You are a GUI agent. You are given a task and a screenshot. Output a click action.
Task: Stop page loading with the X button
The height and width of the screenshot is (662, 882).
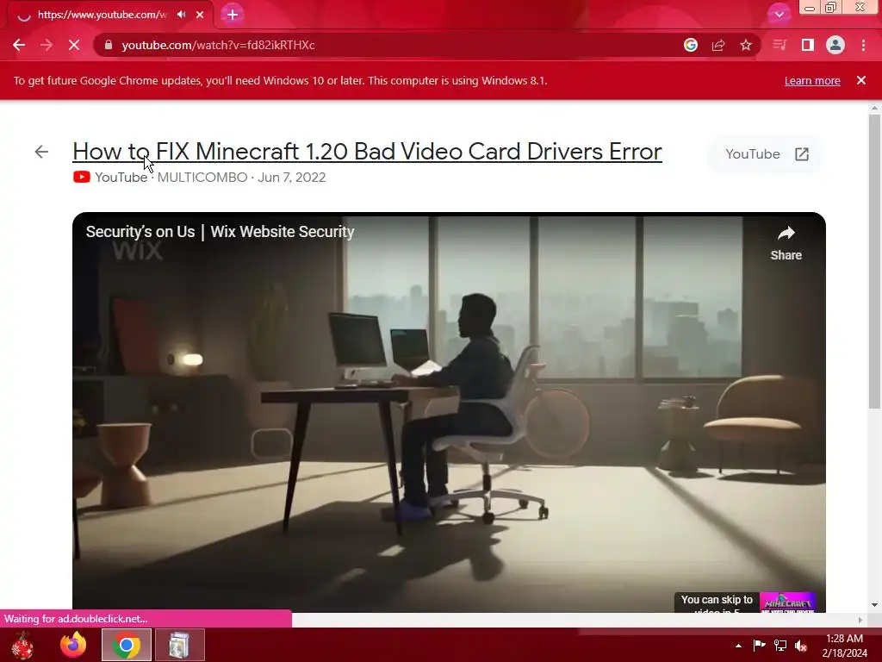(x=74, y=45)
